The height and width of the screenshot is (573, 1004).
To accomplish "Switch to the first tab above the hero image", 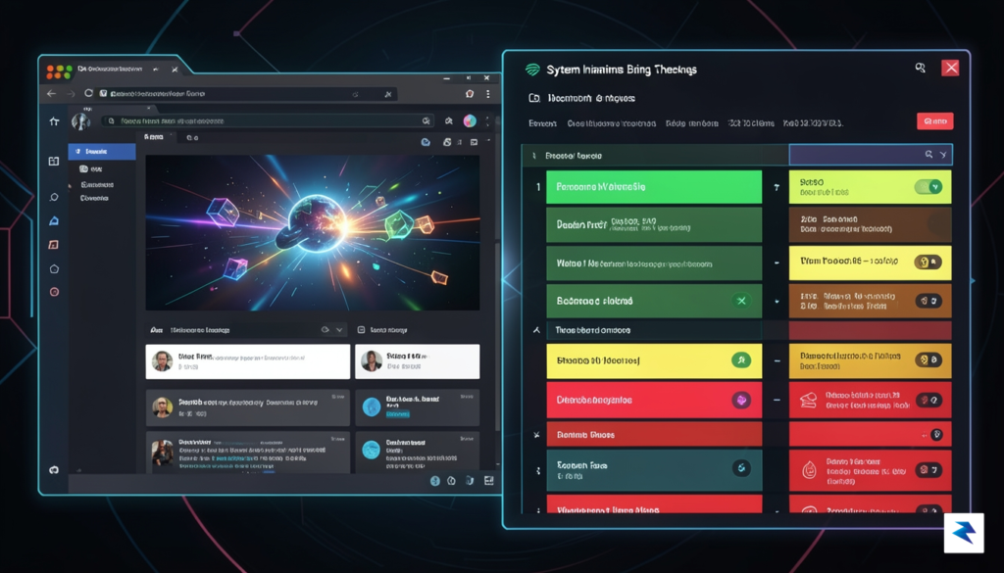I will point(154,137).
